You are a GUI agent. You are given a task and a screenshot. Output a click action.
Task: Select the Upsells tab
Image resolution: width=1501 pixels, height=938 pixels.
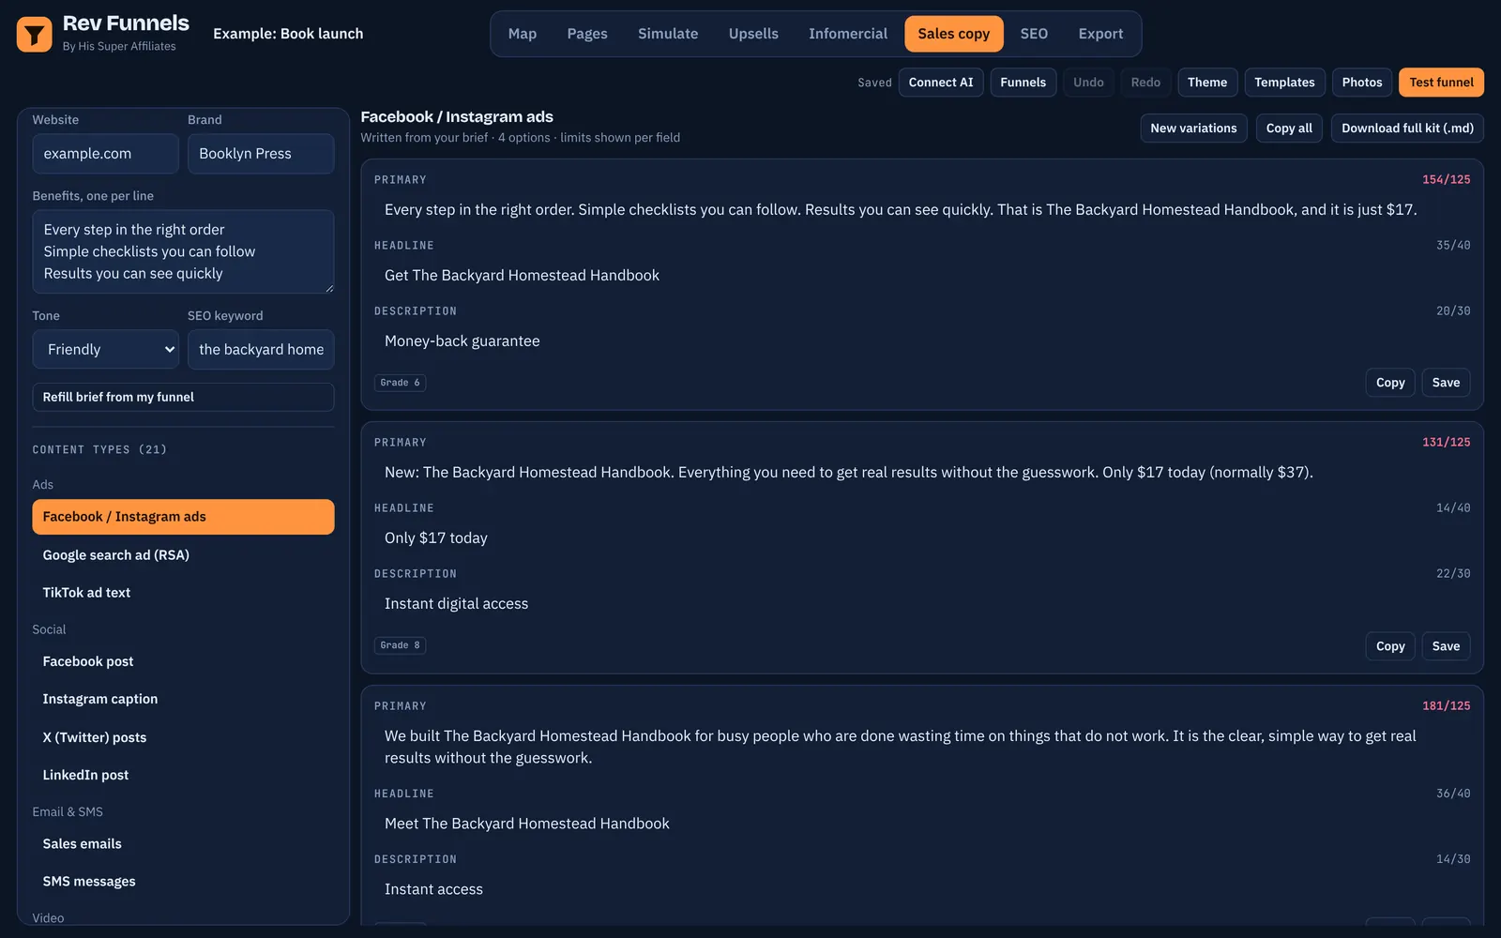pyautogui.click(x=753, y=34)
